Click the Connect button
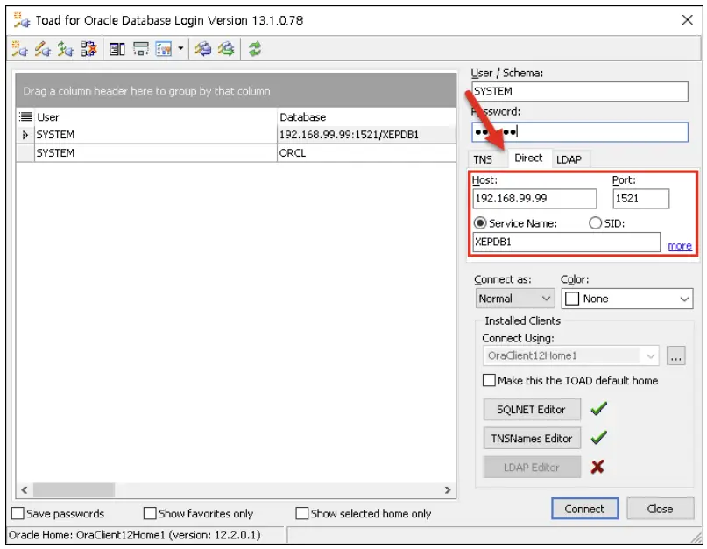The width and height of the screenshot is (707, 549). 585,509
